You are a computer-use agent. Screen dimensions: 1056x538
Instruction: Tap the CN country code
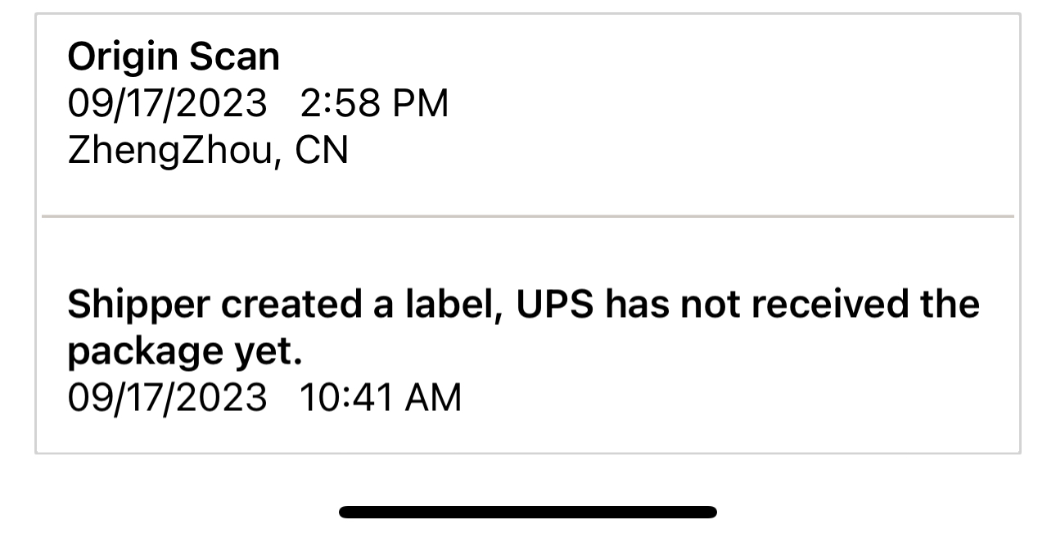(x=322, y=150)
